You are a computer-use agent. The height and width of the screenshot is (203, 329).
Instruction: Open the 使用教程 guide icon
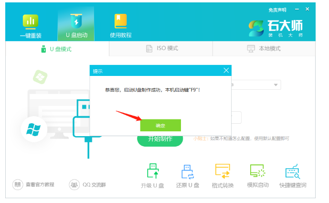click(x=120, y=25)
